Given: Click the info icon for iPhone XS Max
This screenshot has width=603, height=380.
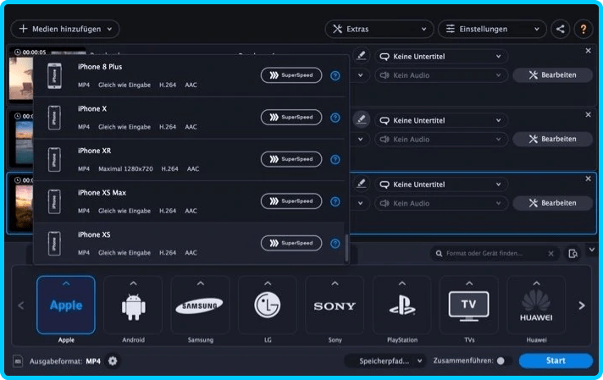Looking at the screenshot, I should point(335,201).
